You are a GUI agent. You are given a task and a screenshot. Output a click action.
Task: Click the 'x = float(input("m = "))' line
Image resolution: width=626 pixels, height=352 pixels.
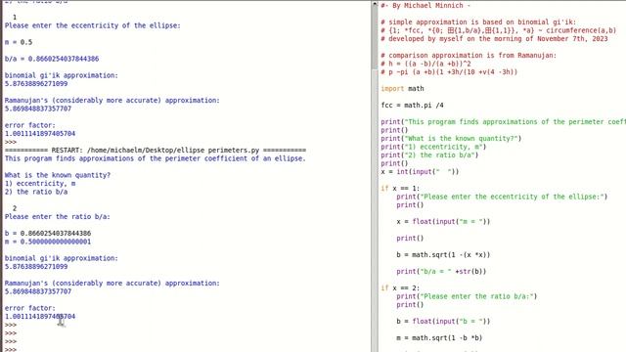click(443, 222)
